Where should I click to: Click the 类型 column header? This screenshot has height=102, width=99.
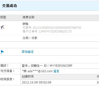(x=3, y=17)
